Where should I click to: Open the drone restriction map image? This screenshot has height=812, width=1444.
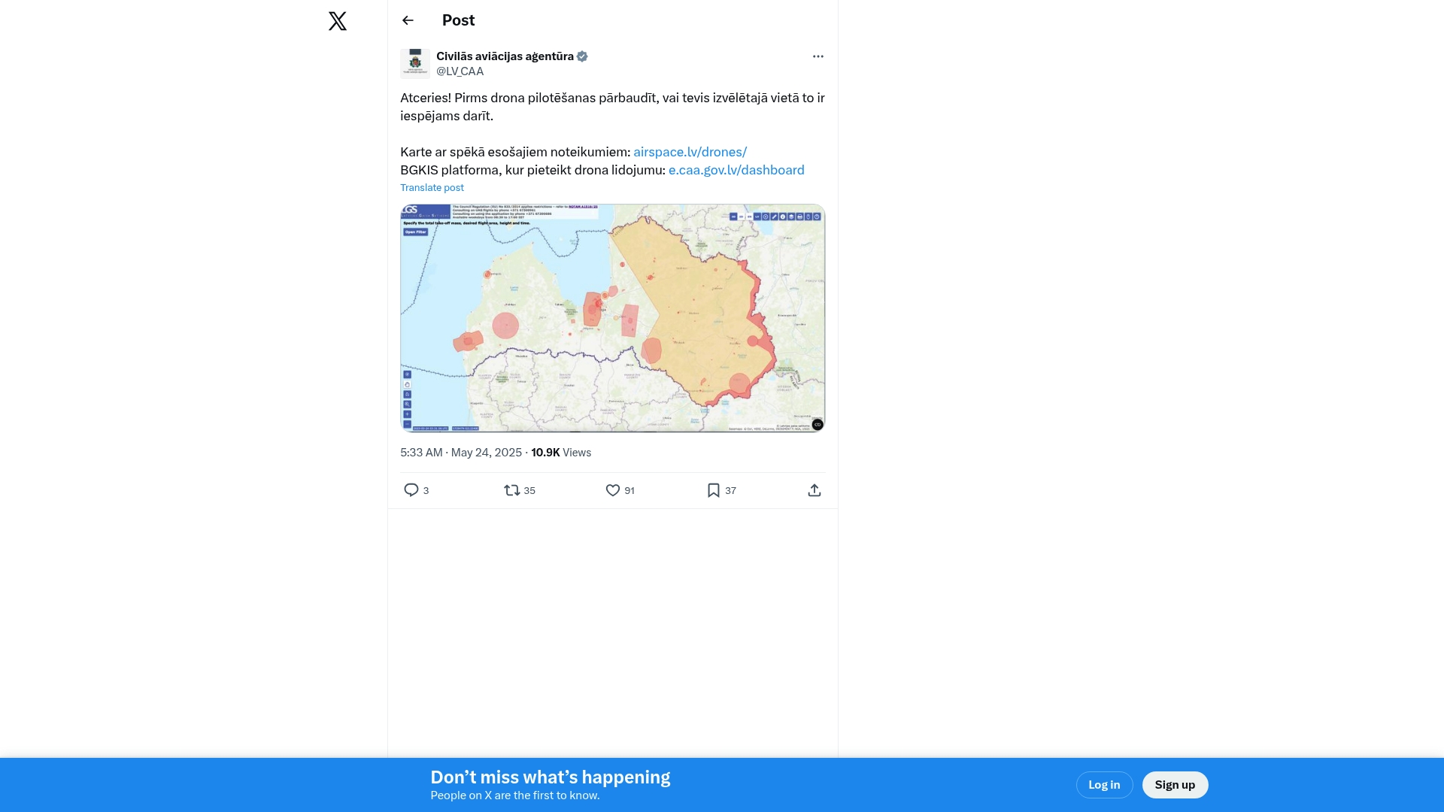coord(612,318)
